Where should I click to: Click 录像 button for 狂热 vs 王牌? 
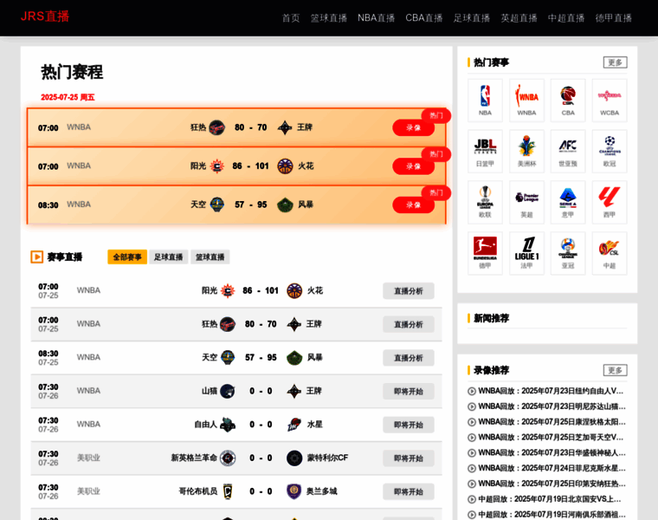(413, 127)
